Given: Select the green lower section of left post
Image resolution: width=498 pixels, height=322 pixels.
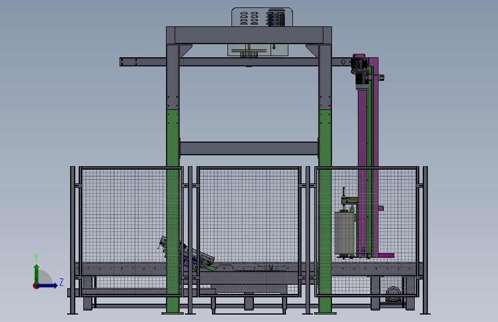Looking at the screenshot, I should [x=173, y=211].
